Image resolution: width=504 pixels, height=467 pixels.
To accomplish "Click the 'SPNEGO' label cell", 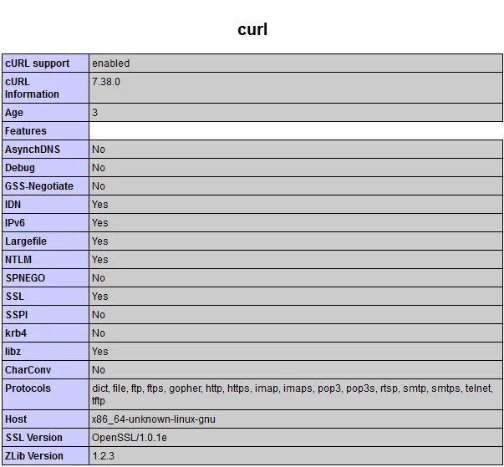I will coord(46,278).
